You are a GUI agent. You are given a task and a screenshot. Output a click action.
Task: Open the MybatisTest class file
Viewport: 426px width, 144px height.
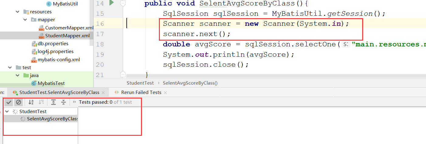pos(51,83)
